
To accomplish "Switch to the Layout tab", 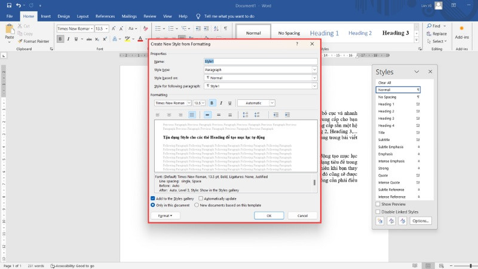I will click(83, 16).
